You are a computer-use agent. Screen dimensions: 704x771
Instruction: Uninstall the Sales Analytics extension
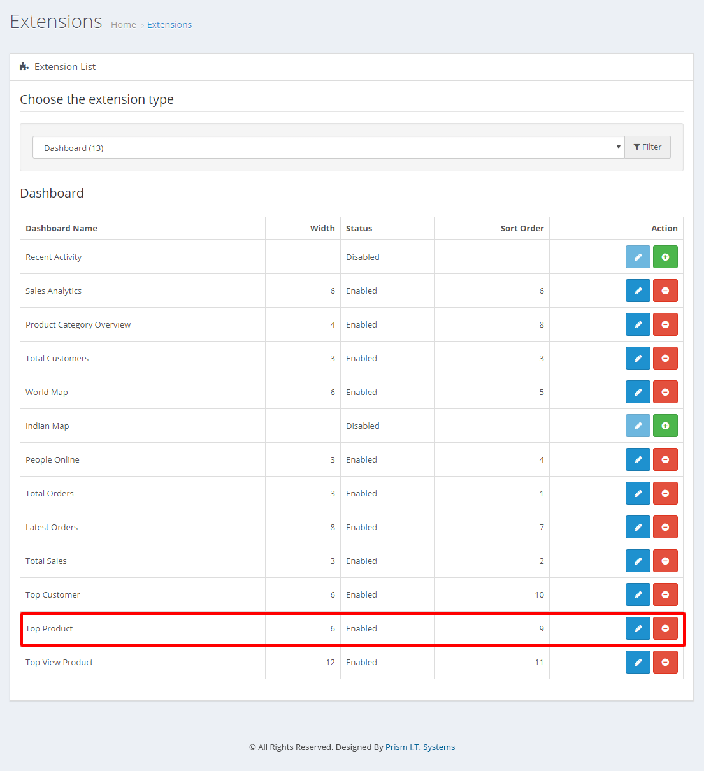tap(665, 291)
